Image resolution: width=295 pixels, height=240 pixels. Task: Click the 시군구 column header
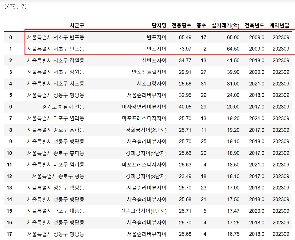[x=77, y=25]
